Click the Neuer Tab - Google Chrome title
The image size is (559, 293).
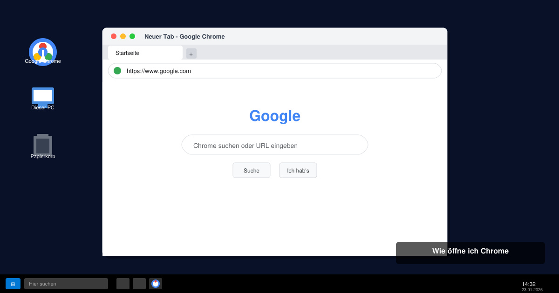click(x=184, y=36)
